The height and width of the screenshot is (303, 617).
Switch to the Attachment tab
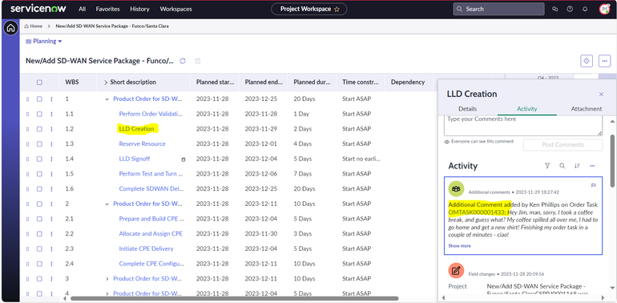tap(587, 109)
